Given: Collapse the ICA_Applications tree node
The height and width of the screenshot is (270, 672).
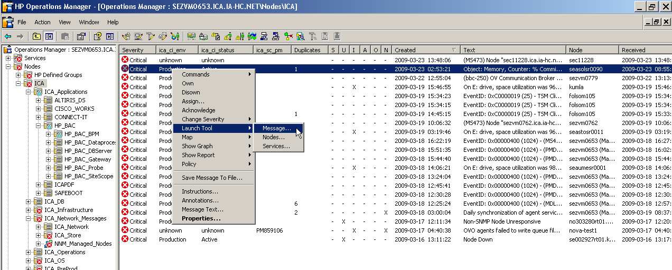Looking at the screenshot, I should point(29,92).
